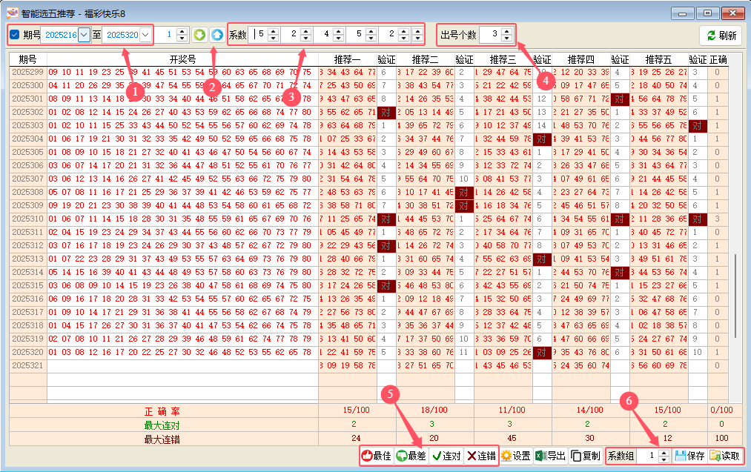Click the first 系数 input field
The height and width of the screenshot is (472, 751).
pyautogui.click(x=259, y=34)
